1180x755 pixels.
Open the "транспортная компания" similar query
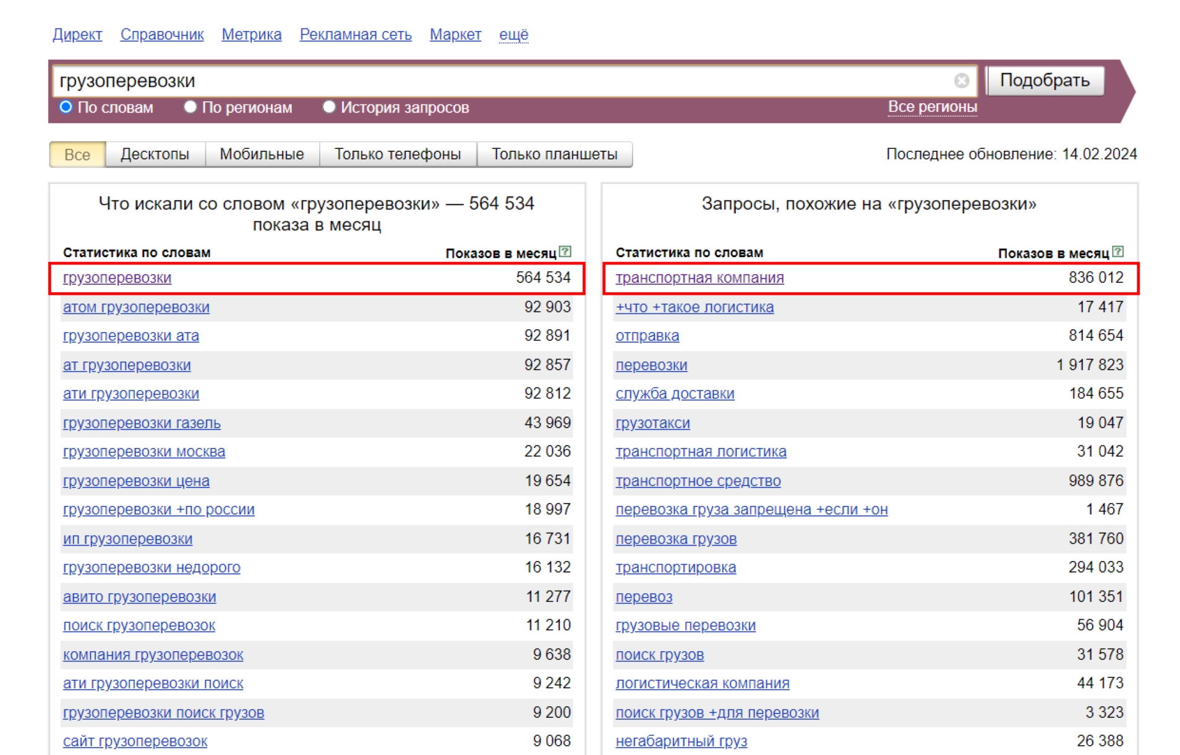click(699, 278)
